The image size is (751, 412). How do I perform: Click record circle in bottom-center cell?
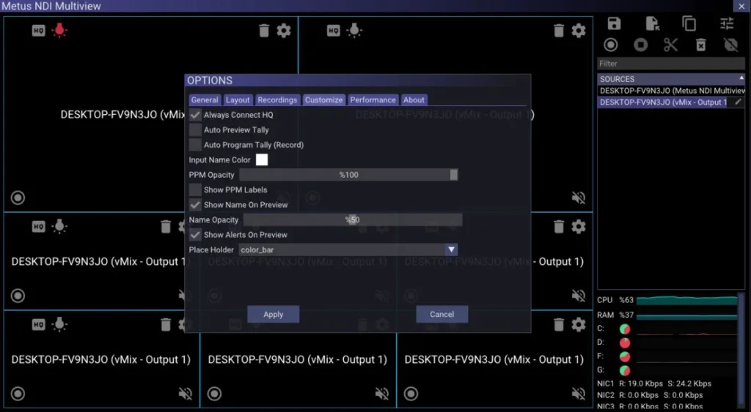214,394
